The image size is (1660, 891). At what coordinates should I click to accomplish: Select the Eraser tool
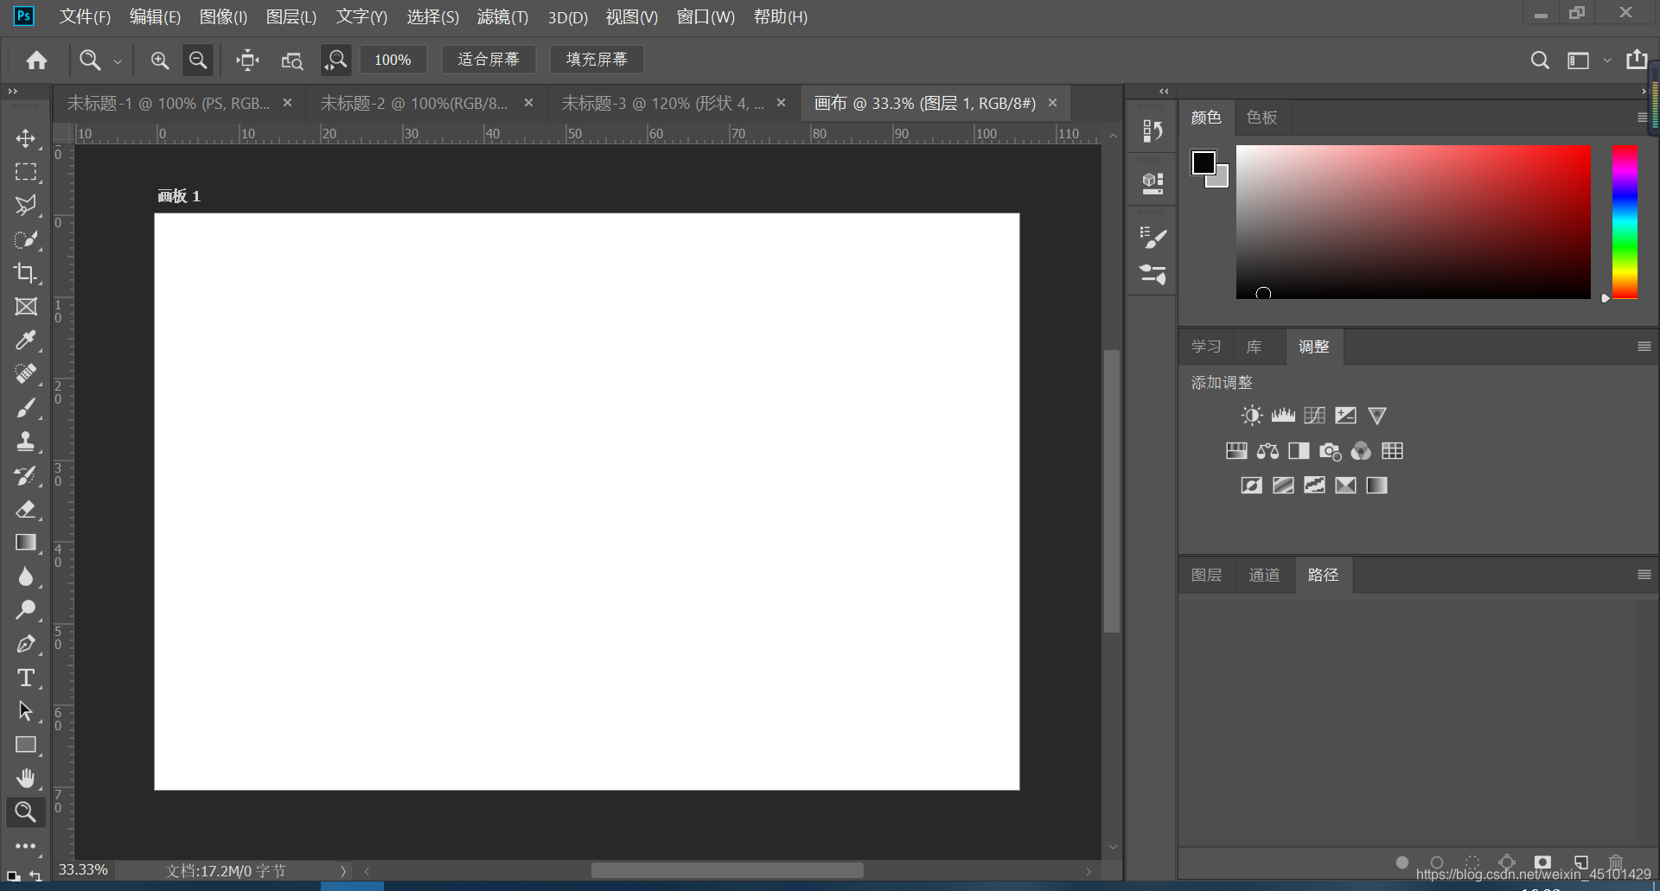(x=26, y=509)
